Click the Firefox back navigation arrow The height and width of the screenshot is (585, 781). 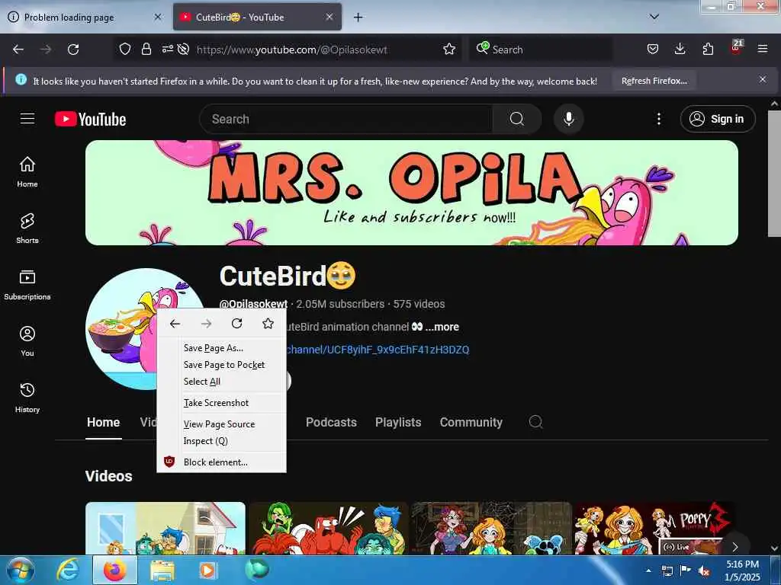pyautogui.click(x=18, y=50)
